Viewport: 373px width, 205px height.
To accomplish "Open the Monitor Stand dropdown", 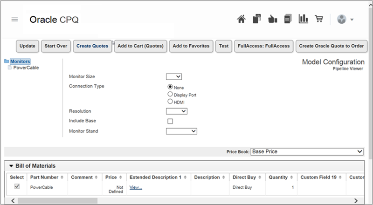I will 181,131.
